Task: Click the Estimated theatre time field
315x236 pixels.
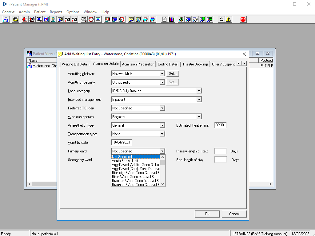Action: 220,125
